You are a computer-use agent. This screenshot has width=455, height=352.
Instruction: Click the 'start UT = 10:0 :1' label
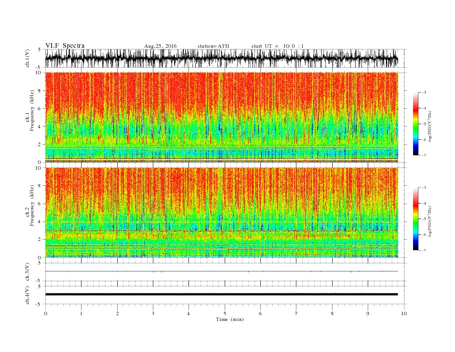[x=277, y=46]
